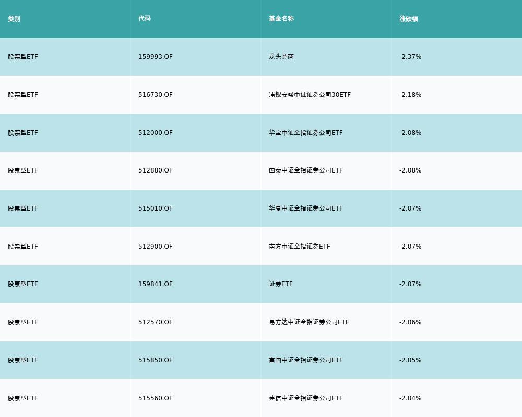Screen dimensions: 522x417
Task: Select fund code 159993.OF
Action: click(155, 56)
